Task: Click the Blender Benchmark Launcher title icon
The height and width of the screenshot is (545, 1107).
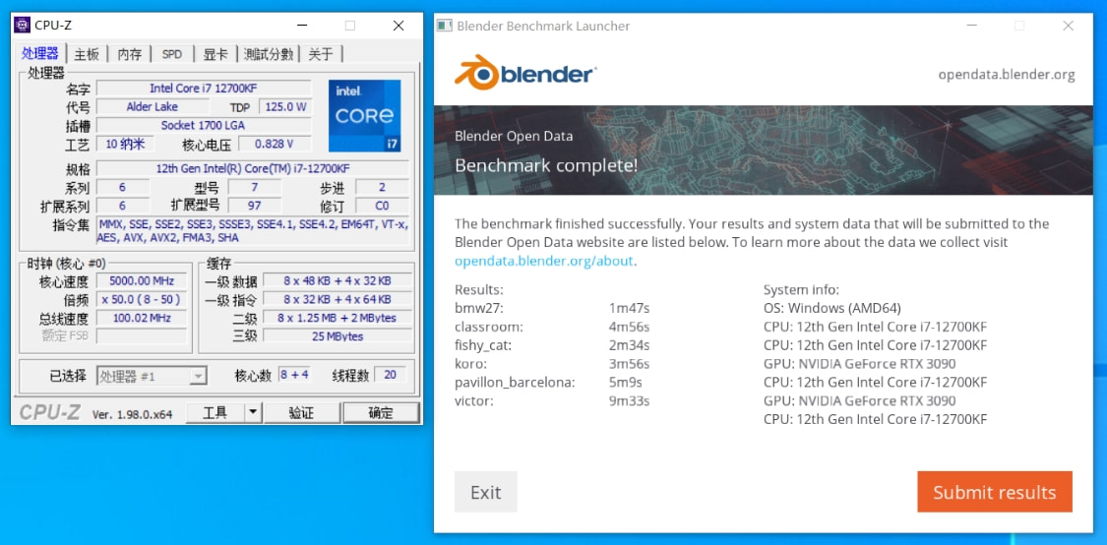Action: tap(444, 27)
